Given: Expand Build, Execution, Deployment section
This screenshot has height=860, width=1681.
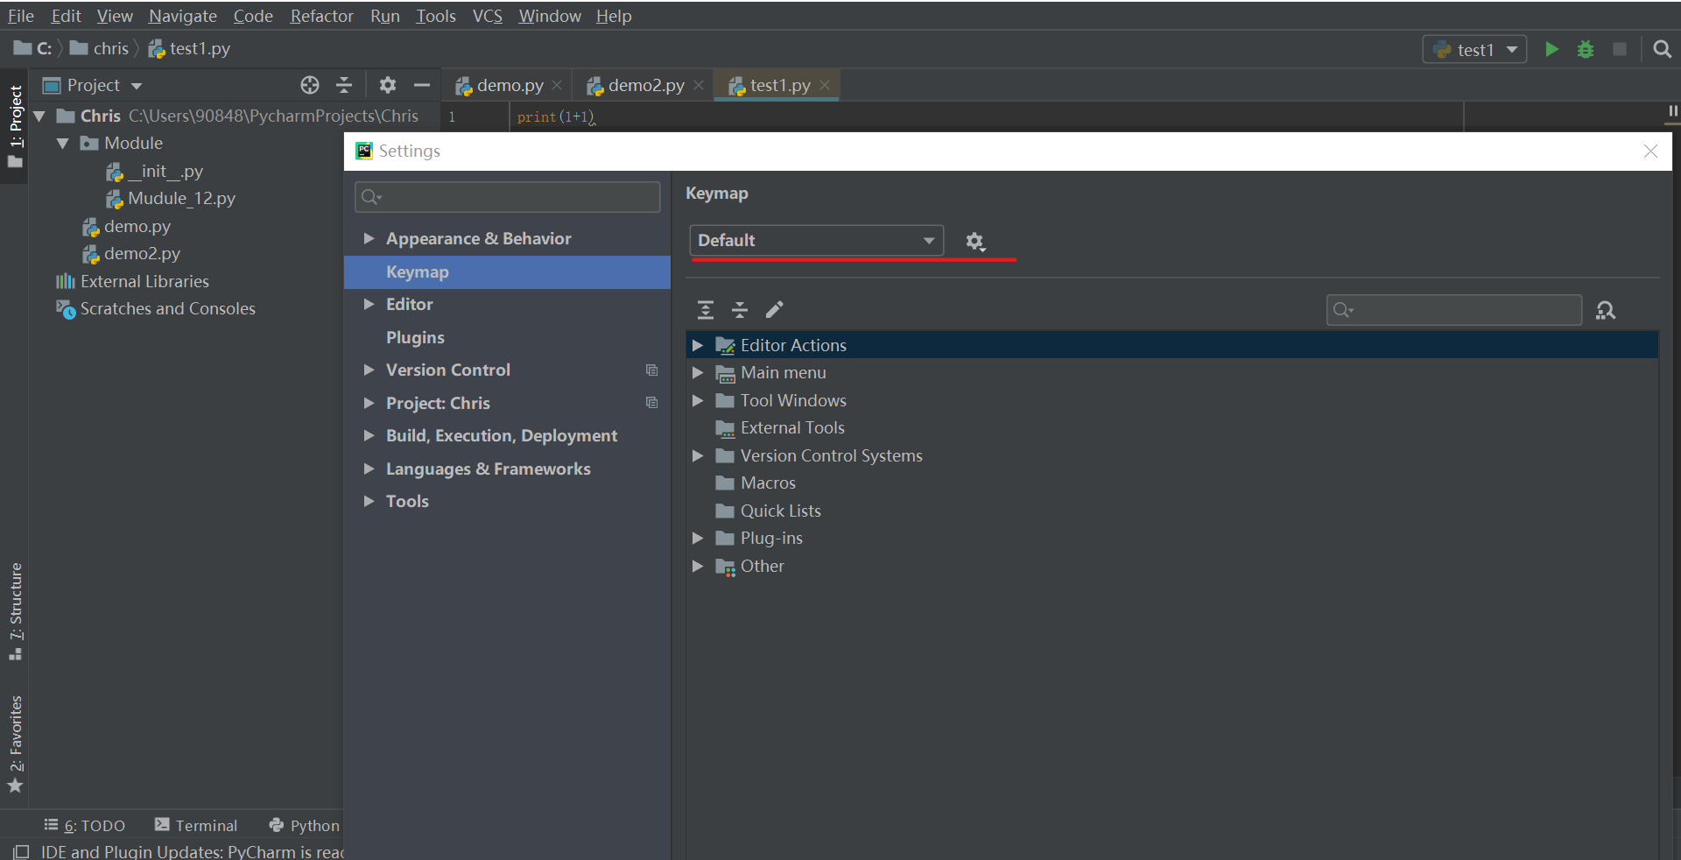Looking at the screenshot, I should pyautogui.click(x=369, y=435).
